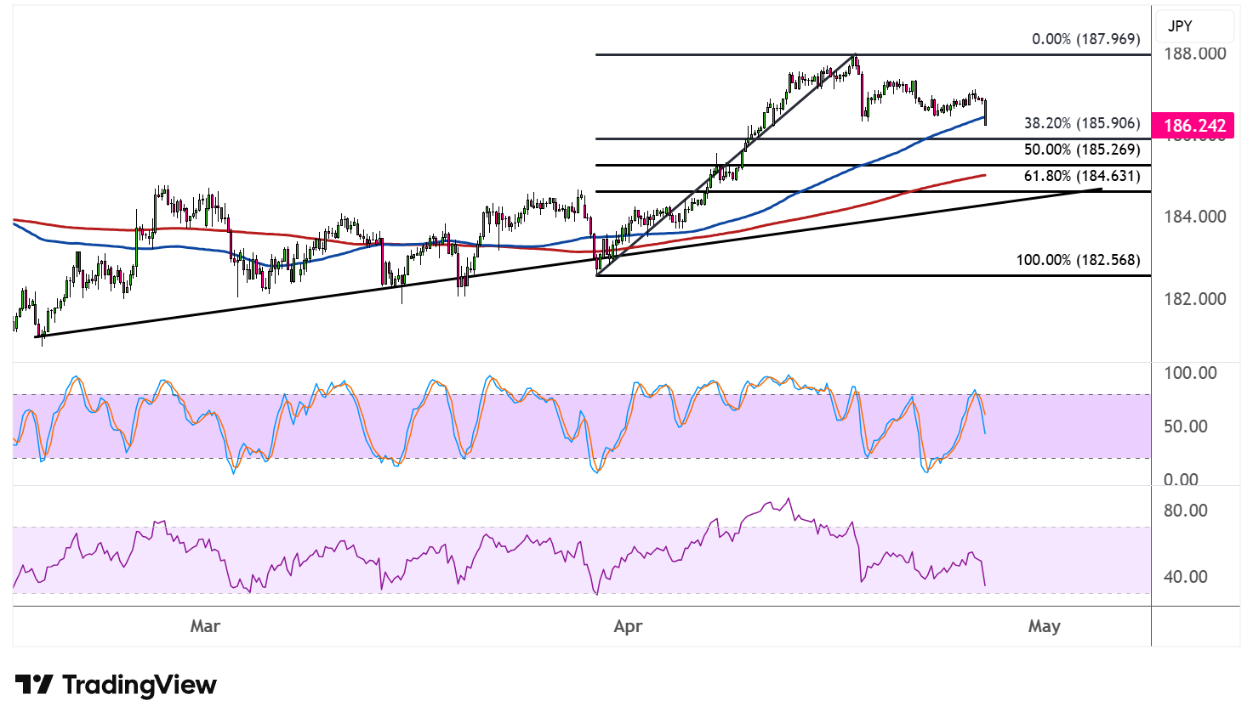Screen dimensions: 1253x723
Task: Click the 38.20% (185.906) Fibonacci label
Action: pos(1082,123)
